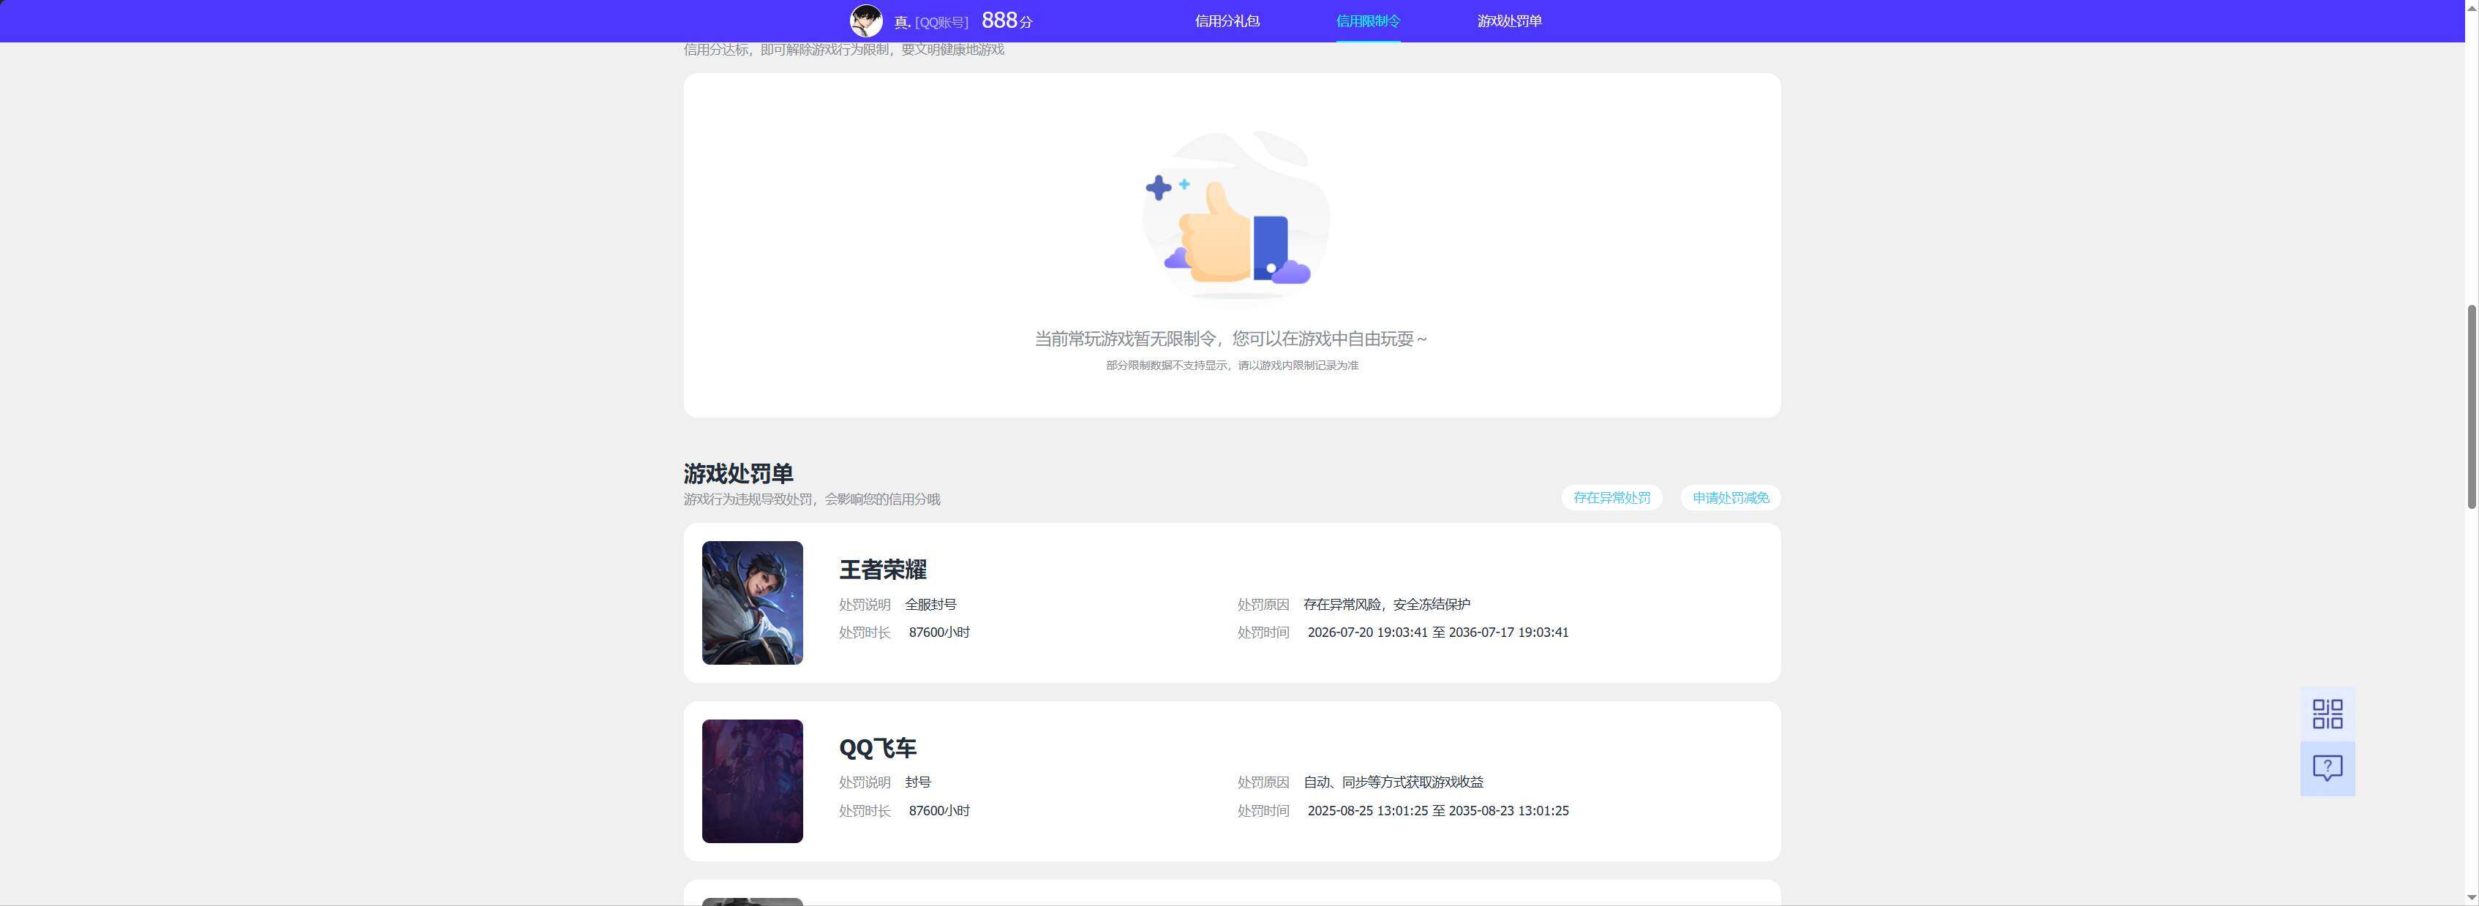Select 自动、同步等方式获取游戏收益 reason text
The height and width of the screenshot is (906, 2479).
[1393, 782]
